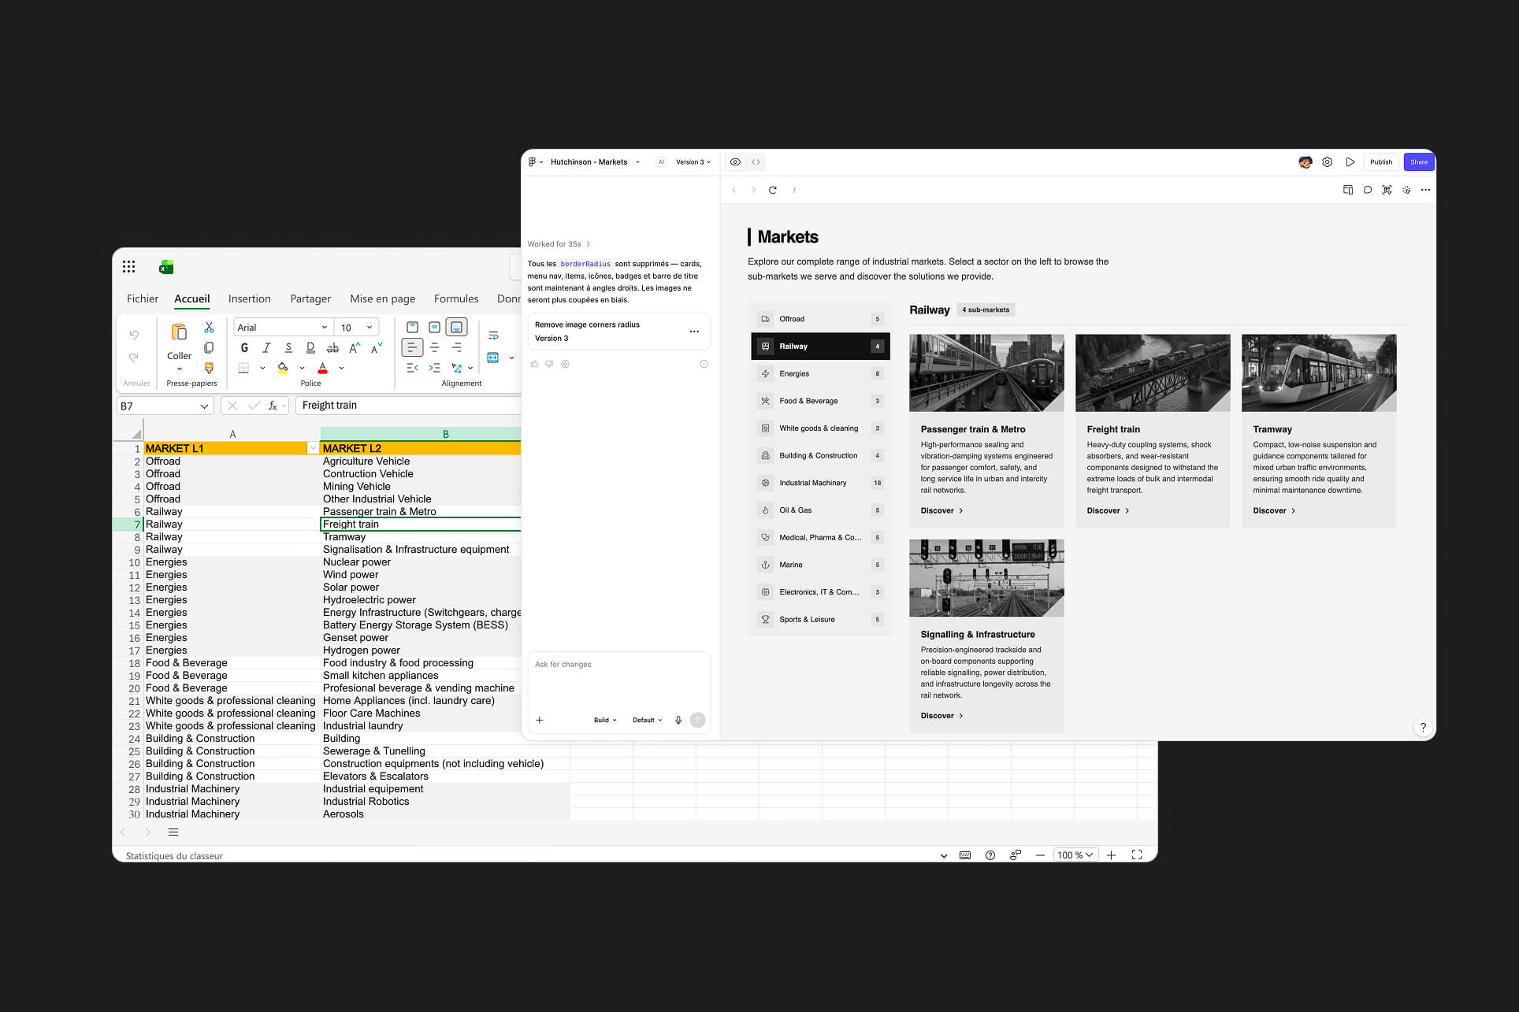Click the settings gear icon near Publish
The height and width of the screenshot is (1012, 1519).
[1328, 162]
